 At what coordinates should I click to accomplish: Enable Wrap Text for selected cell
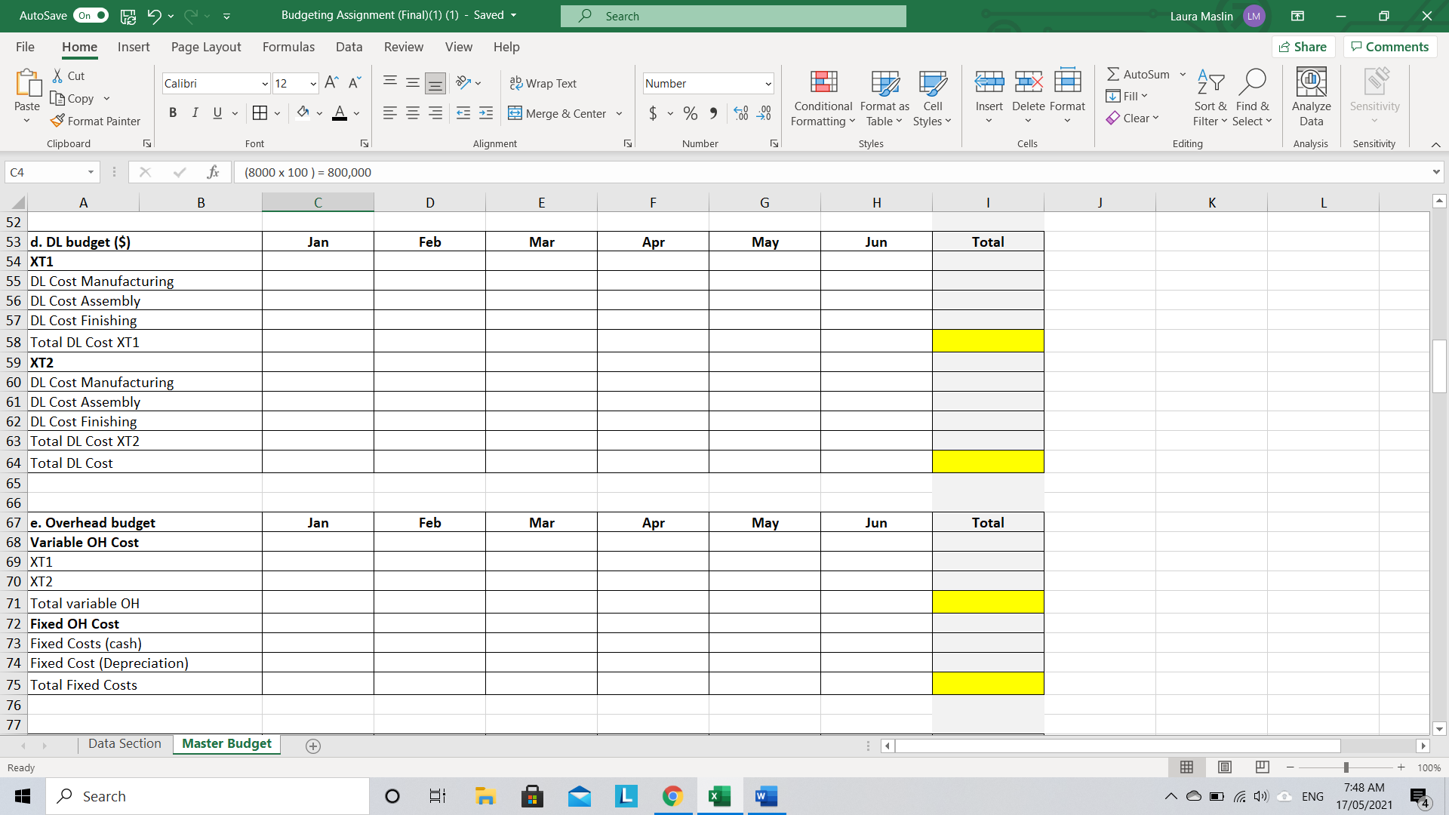543,83
